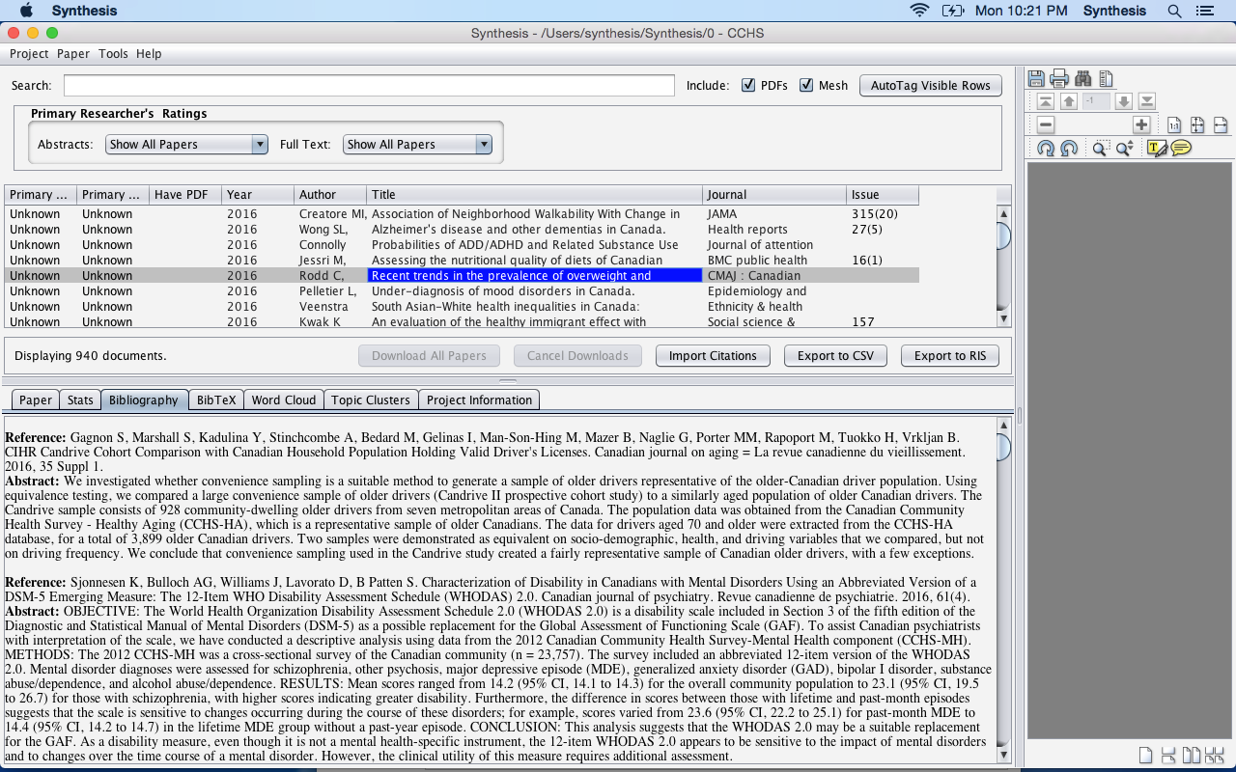Click the AutoTag Visible Rows button
The height and width of the screenshot is (772, 1236).
click(x=931, y=85)
